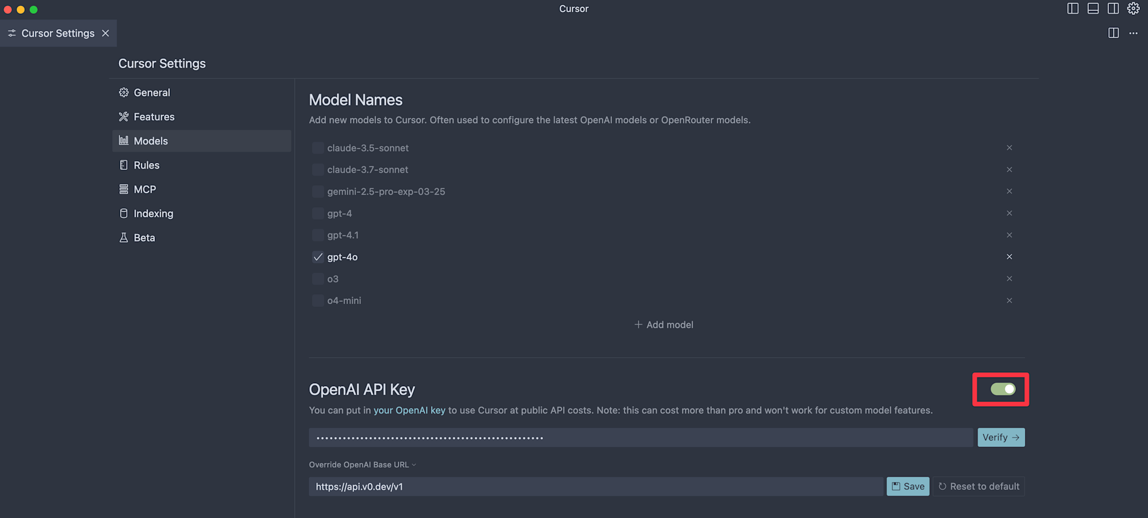Remove gpt-4.1 model with X
Image resolution: width=1148 pixels, height=518 pixels.
pos(1009,235)
